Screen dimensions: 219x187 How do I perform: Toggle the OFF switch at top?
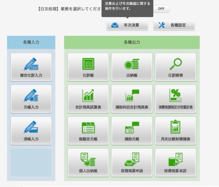162,9
